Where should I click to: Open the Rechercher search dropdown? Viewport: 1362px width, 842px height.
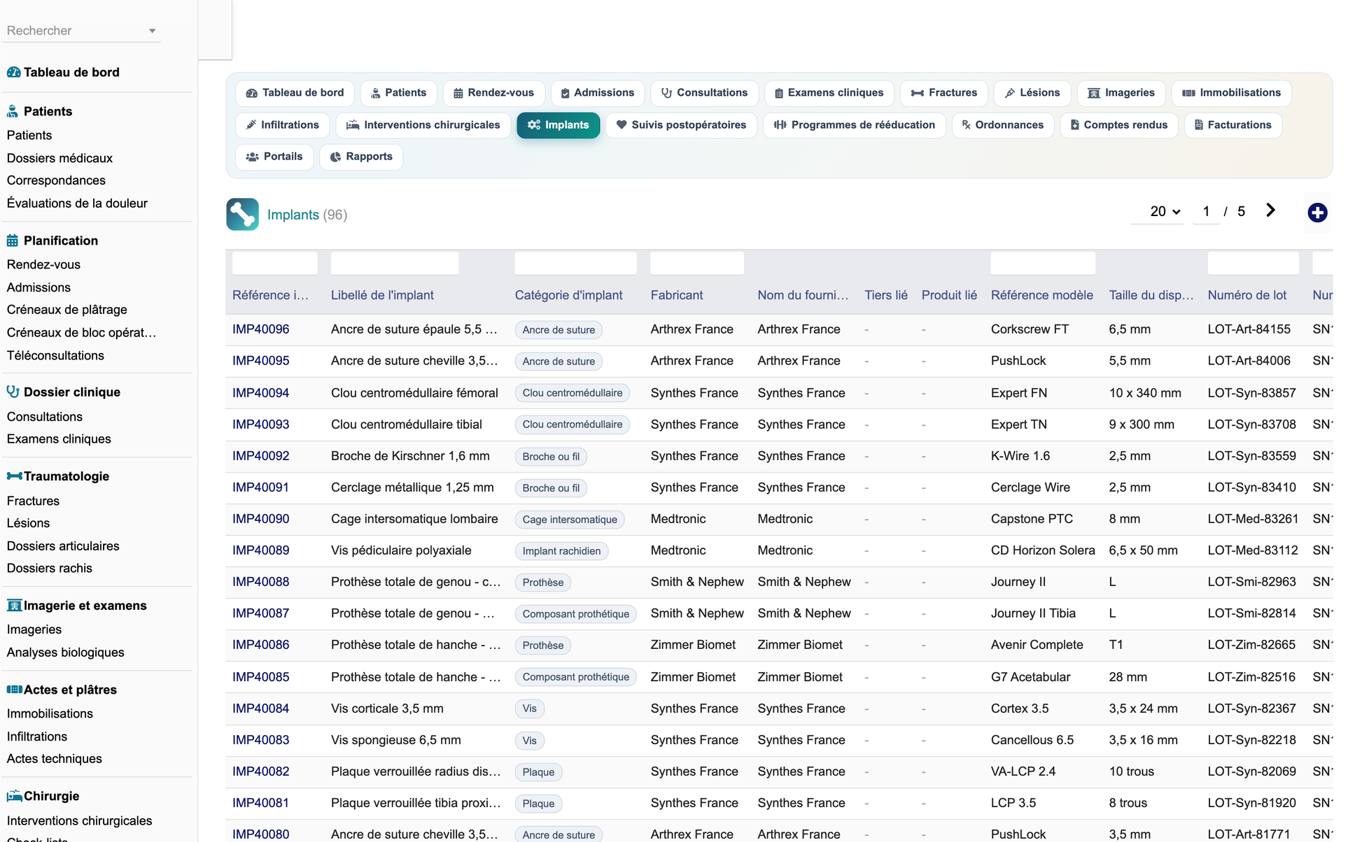point(82,31)
